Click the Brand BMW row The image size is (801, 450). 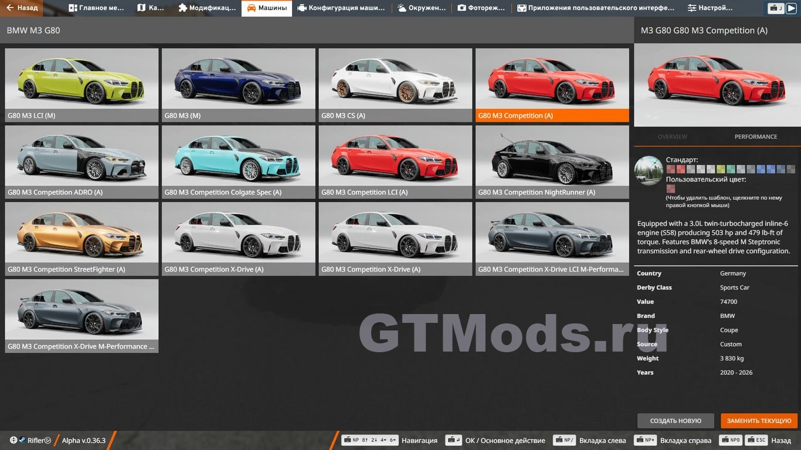[717, 316]
